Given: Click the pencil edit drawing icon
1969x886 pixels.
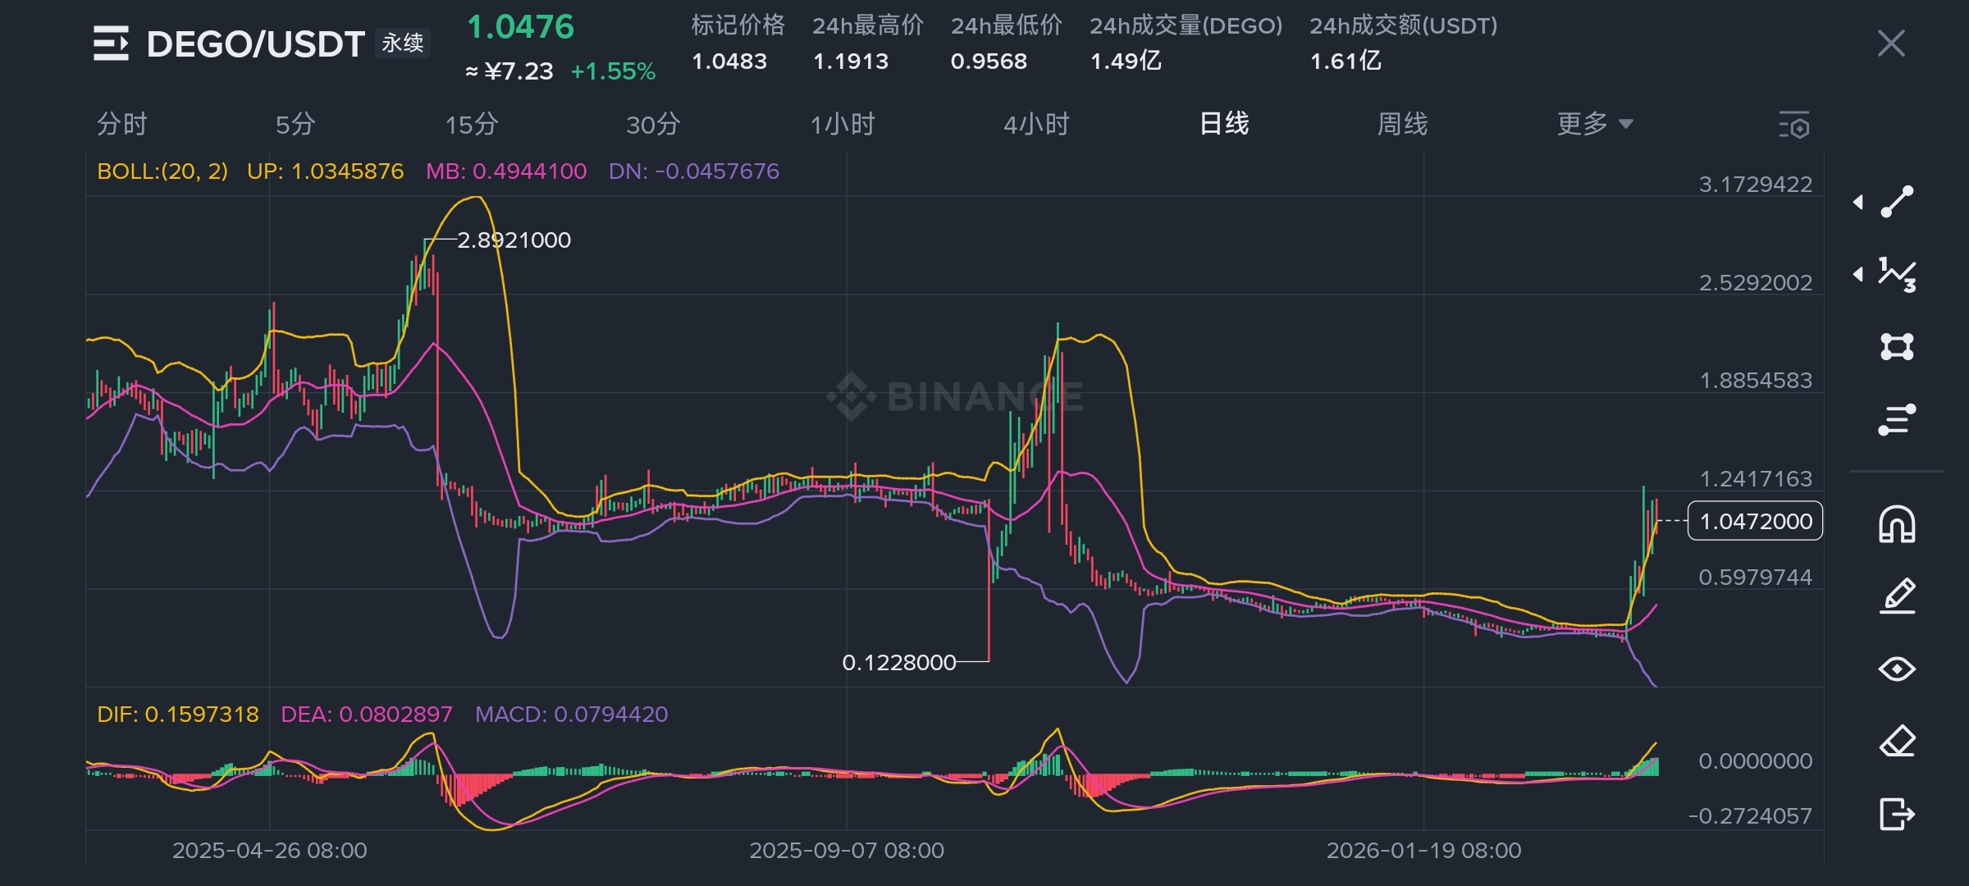Looking at the screenshot, I should tap(1897, 596).
